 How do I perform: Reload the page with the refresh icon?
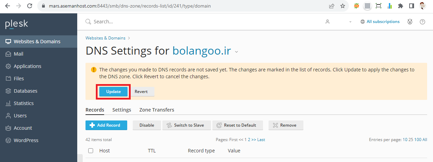click(30, 6)
